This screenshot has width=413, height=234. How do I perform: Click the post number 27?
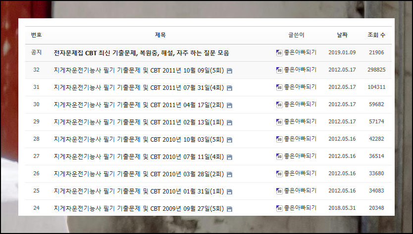click(x=36, y=156)
